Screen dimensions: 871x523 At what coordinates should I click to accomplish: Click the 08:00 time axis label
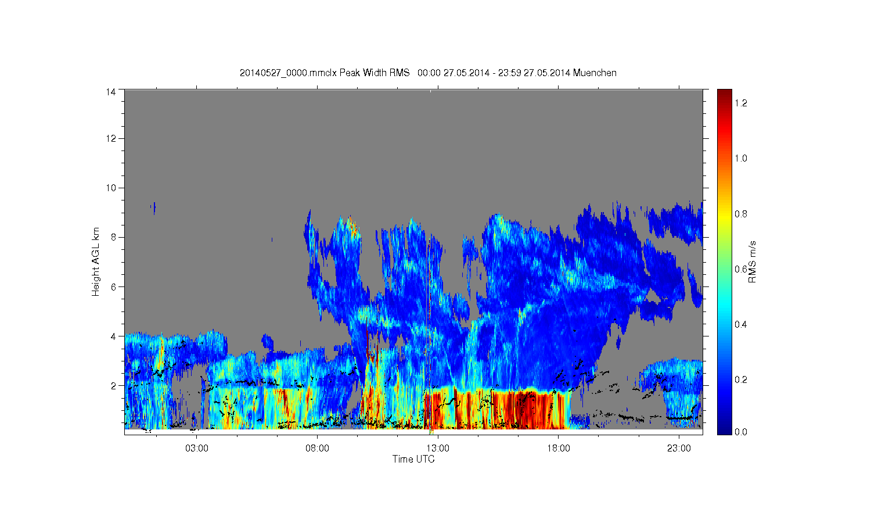(x=318, y=449)
